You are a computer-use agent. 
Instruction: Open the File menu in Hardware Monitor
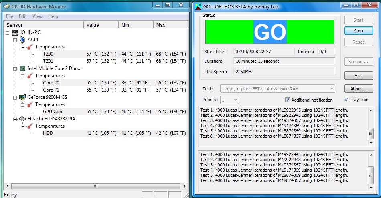(10, 16)
